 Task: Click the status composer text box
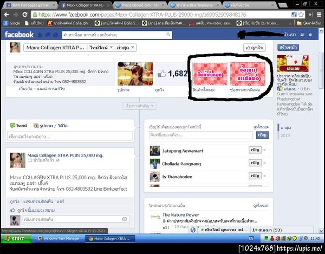point(70,136)
